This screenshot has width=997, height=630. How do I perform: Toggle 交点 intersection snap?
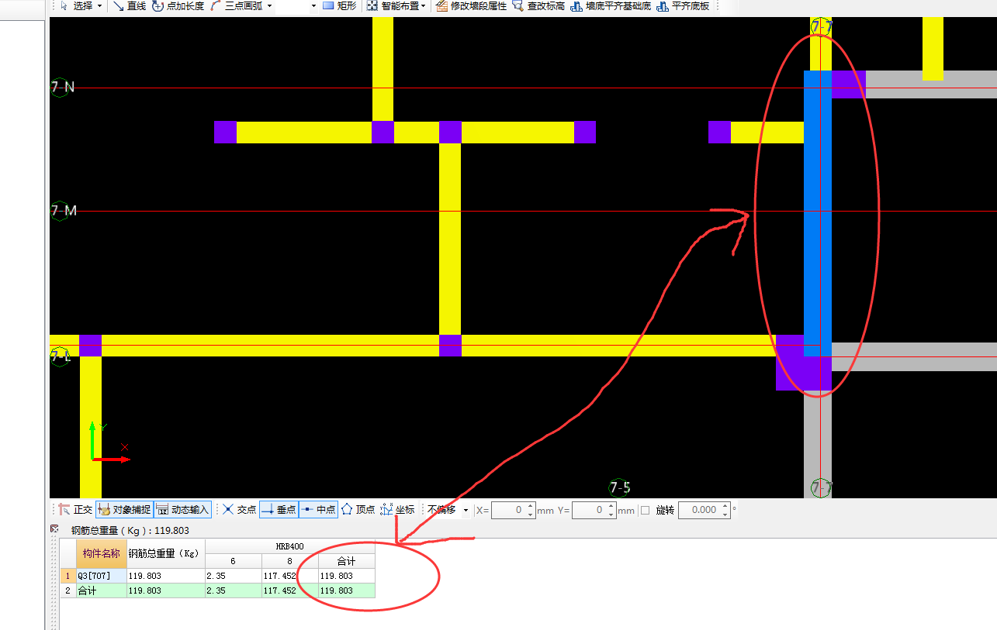coord(240,510)
